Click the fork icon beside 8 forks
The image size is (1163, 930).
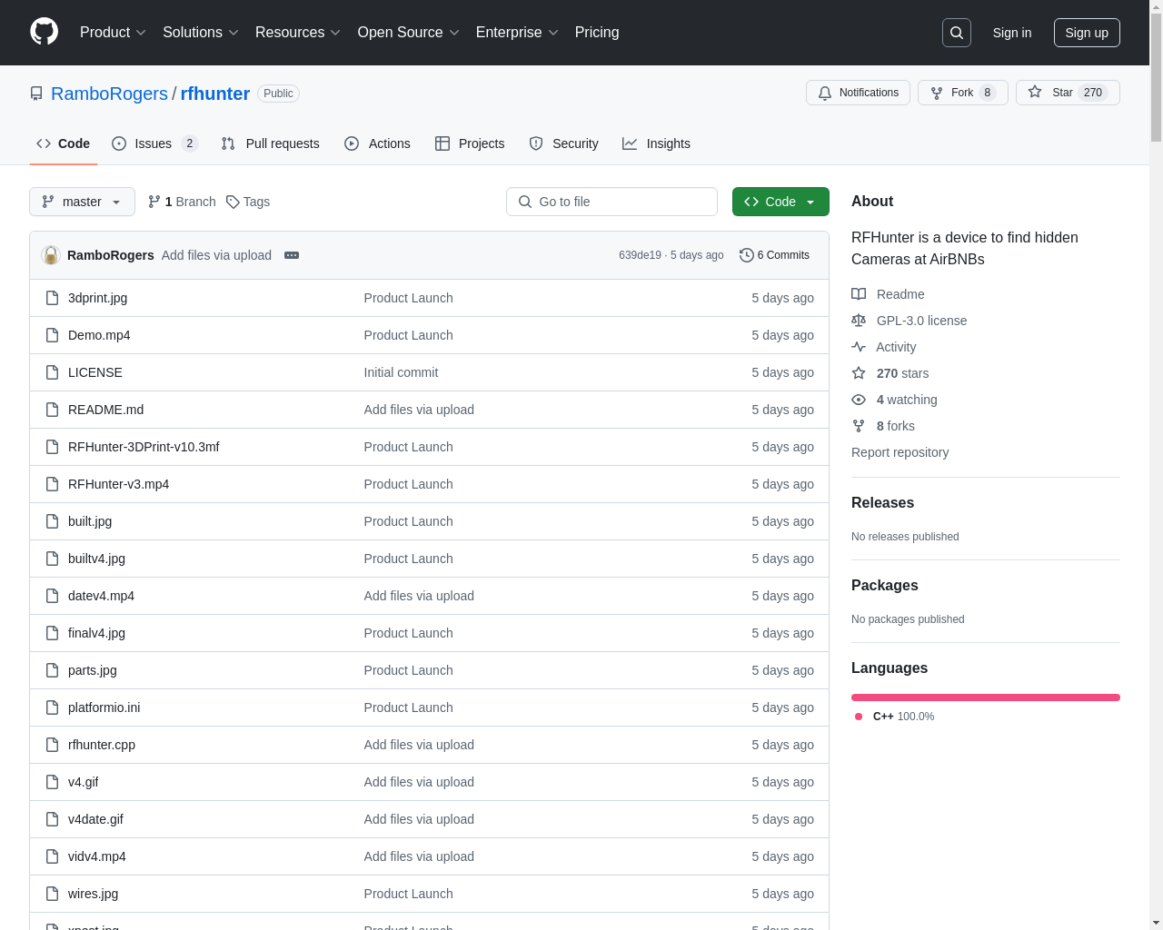[859, 426]
